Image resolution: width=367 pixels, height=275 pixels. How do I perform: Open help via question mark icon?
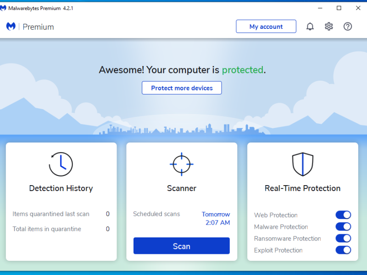click(x=348, y=27)
